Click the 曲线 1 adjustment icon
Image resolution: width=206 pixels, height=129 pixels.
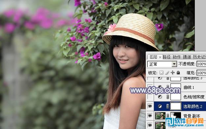click(160, 87)
